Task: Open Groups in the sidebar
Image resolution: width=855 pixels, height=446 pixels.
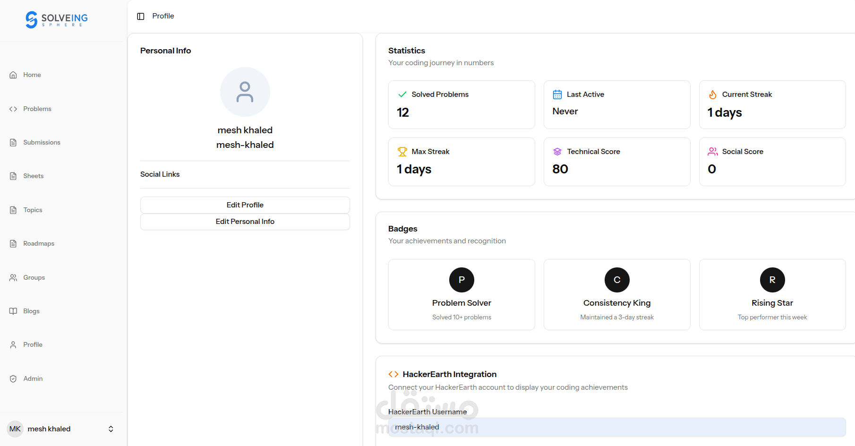Action: (x=34, y=277)
